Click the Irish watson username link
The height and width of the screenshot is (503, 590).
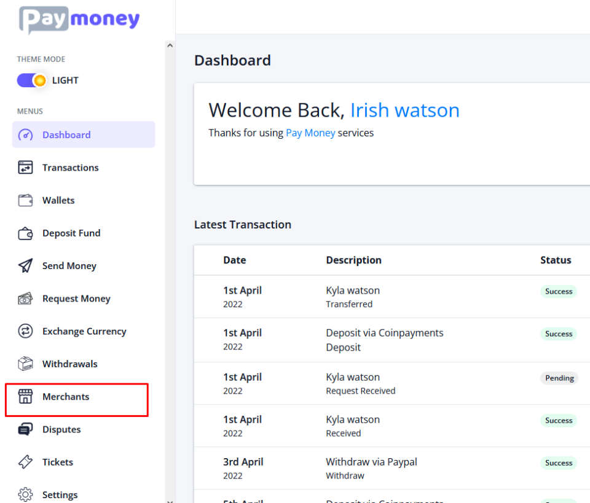(404, 111)
